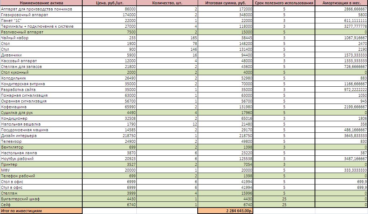Image resolution: width=368 pixels, height=214 pixels.
Task: Click the 'Кофемашина' cell
Action: point(41,107)
